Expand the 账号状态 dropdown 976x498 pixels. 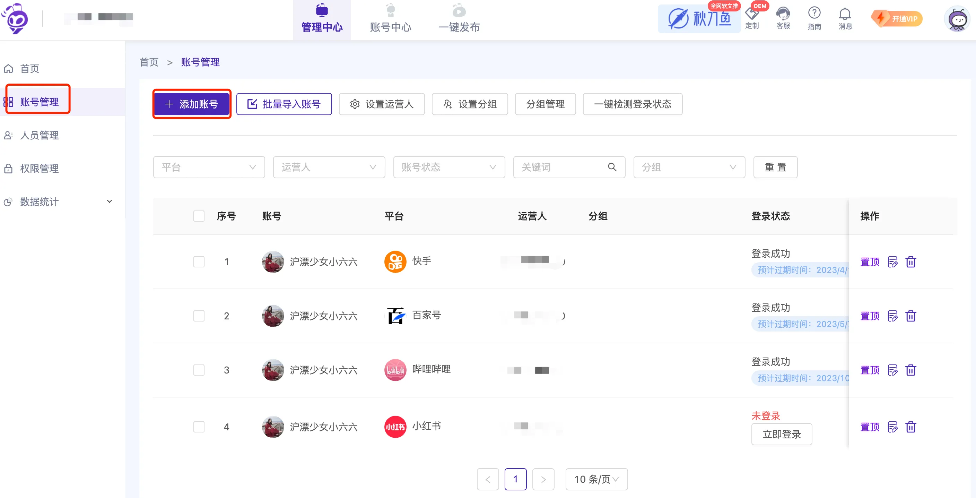(448, 167)
